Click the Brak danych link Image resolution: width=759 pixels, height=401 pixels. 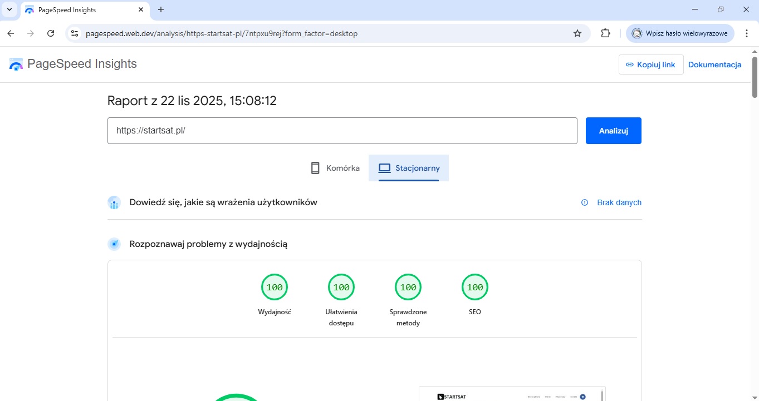click(x=619, y=202)
